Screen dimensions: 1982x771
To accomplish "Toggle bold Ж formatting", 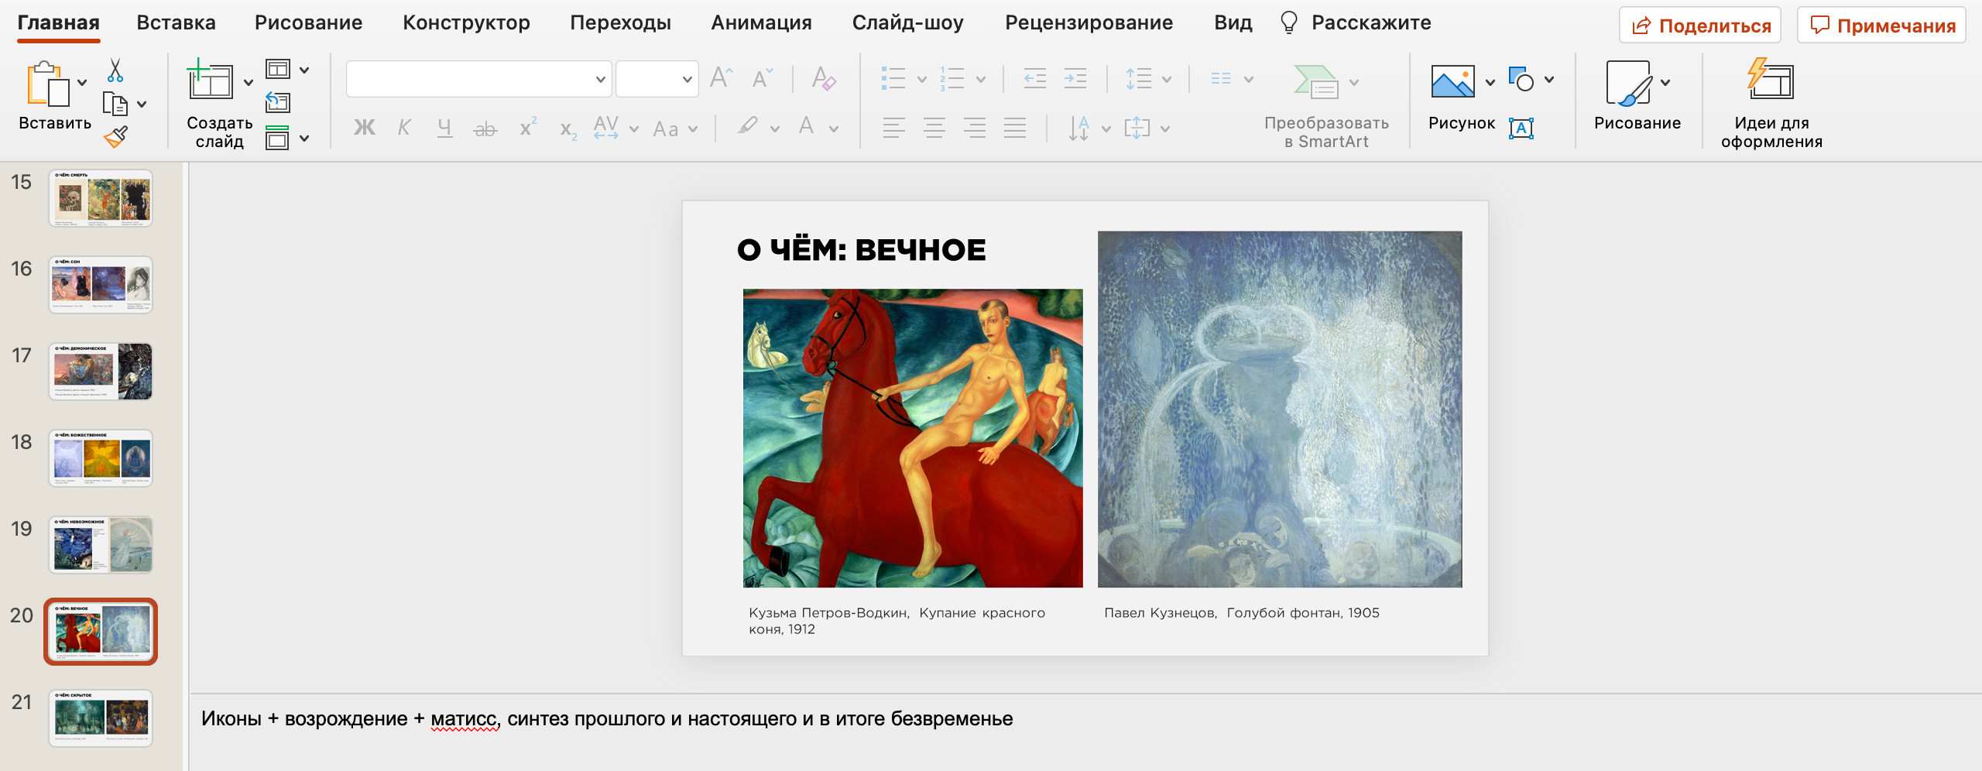I will pos(364,128).
